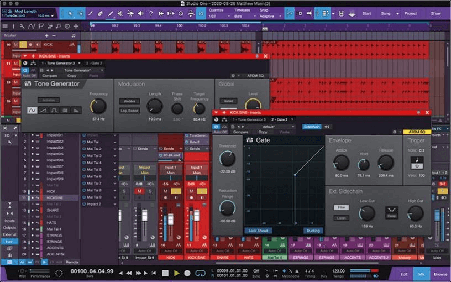Click the Swap filter icon in Gate
The width and height of the screenshot is (451, 282).
[391, 213]
